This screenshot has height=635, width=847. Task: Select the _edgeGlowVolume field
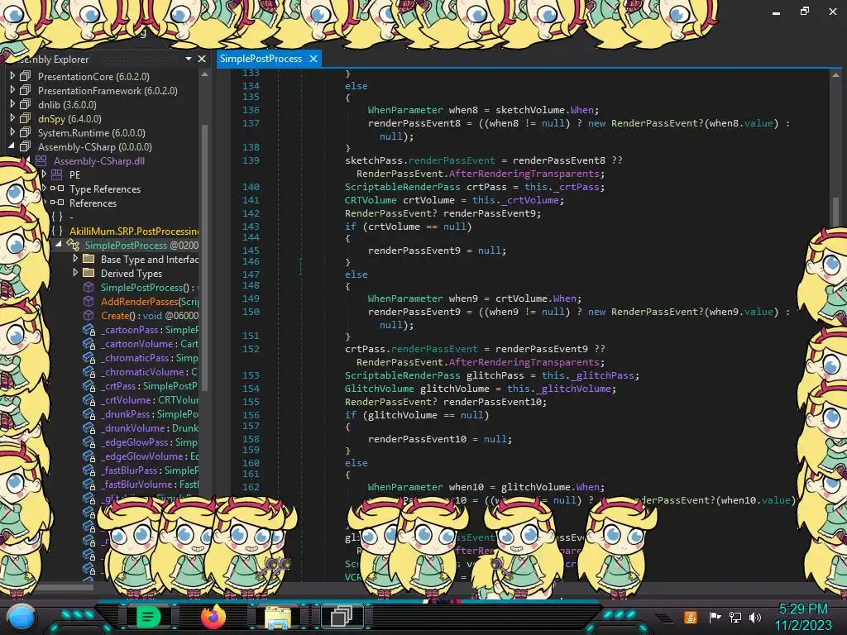pos(150,456)
